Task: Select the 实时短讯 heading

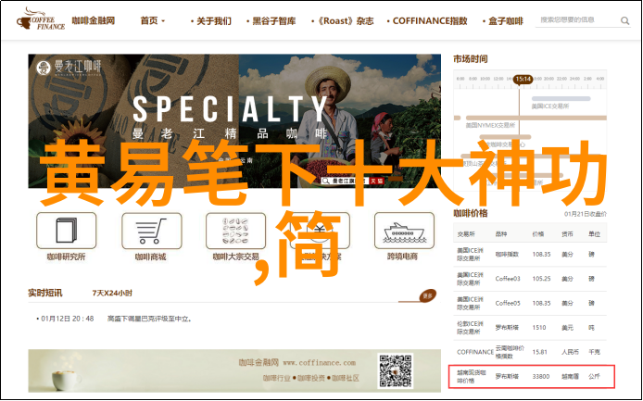Action: [45, 293]
